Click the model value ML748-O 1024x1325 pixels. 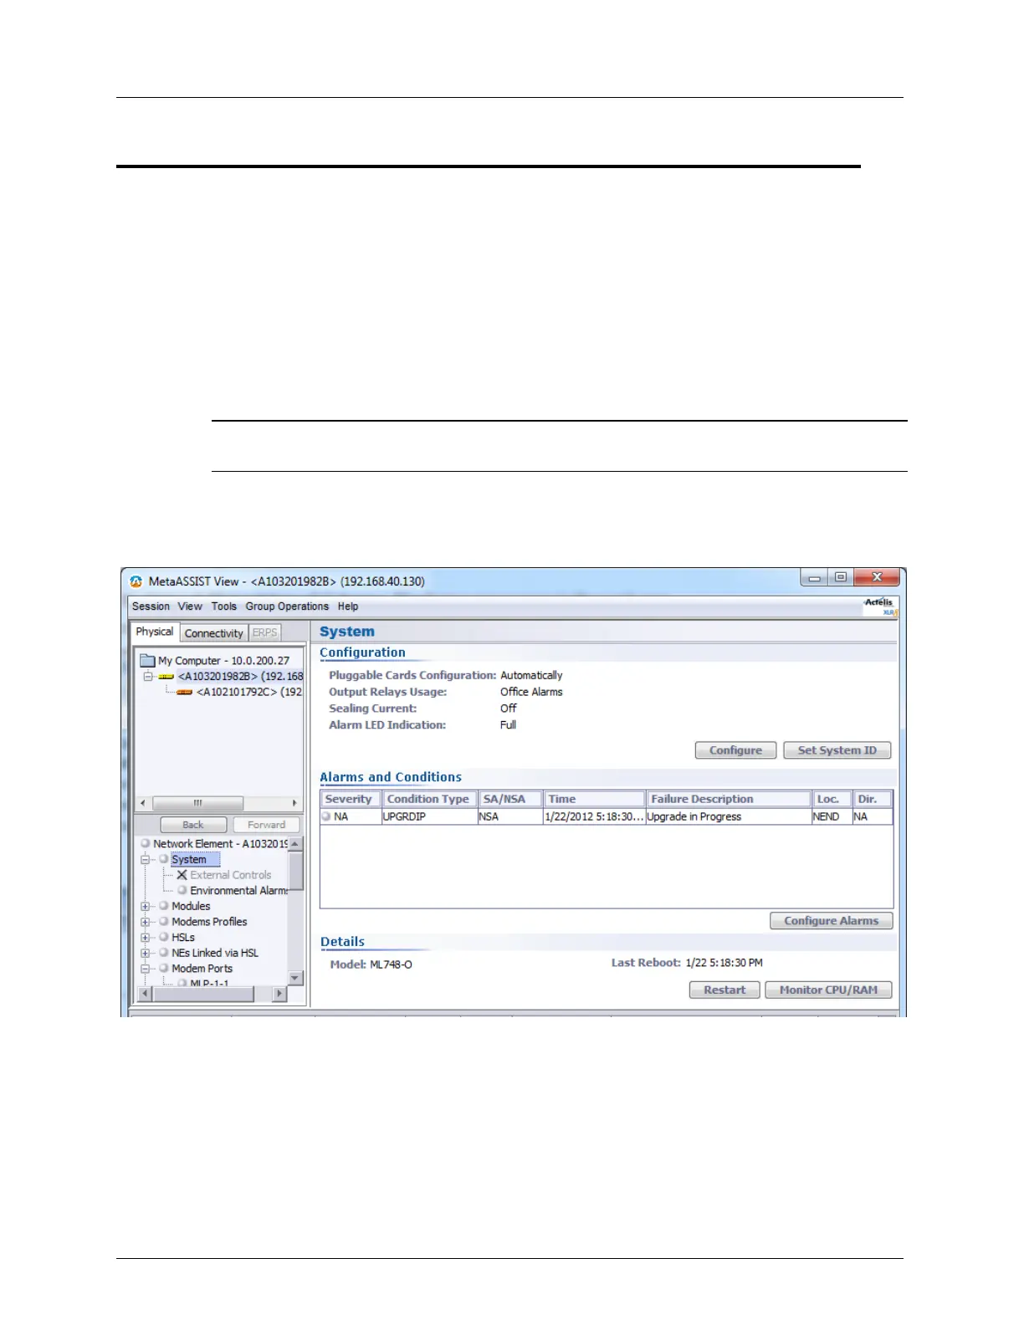pos(391,964)
